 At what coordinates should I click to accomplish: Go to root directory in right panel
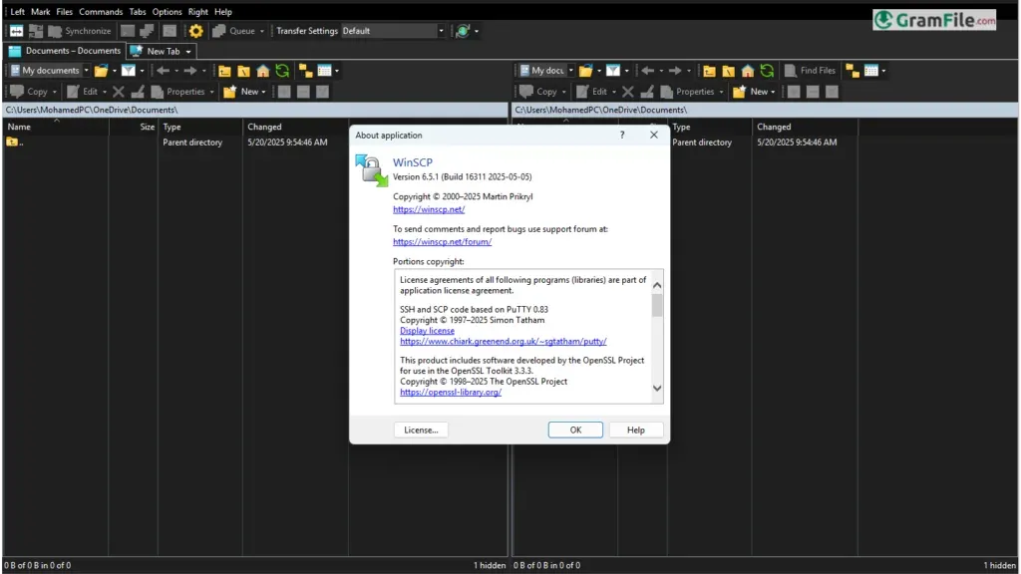729,71
